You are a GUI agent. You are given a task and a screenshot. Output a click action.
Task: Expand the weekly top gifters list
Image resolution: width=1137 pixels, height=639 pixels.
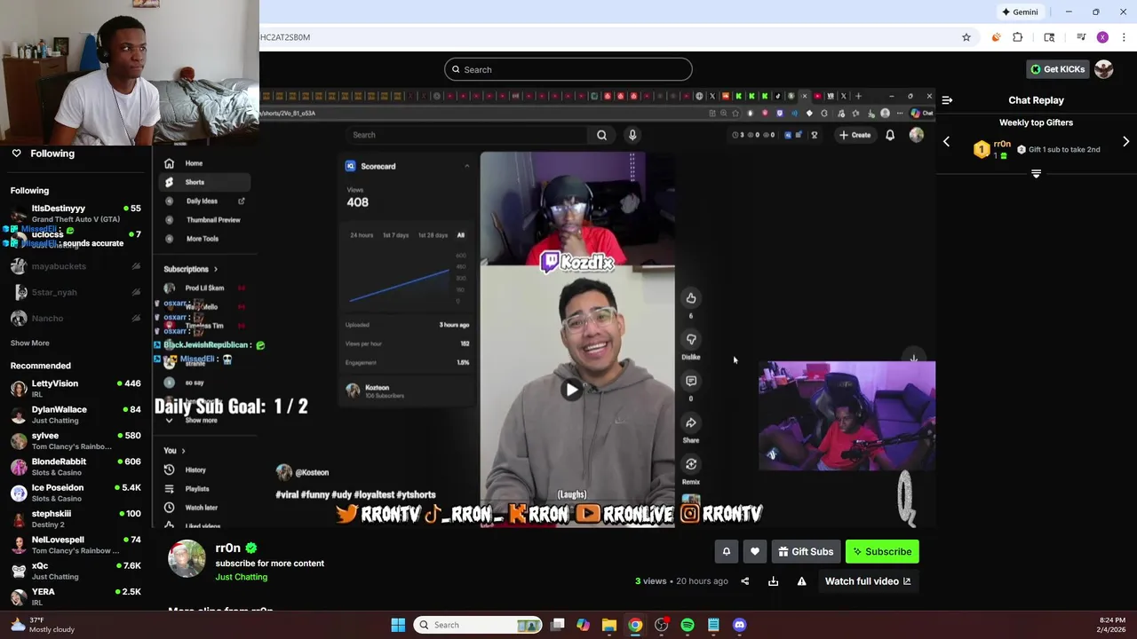click(1036, 174)
